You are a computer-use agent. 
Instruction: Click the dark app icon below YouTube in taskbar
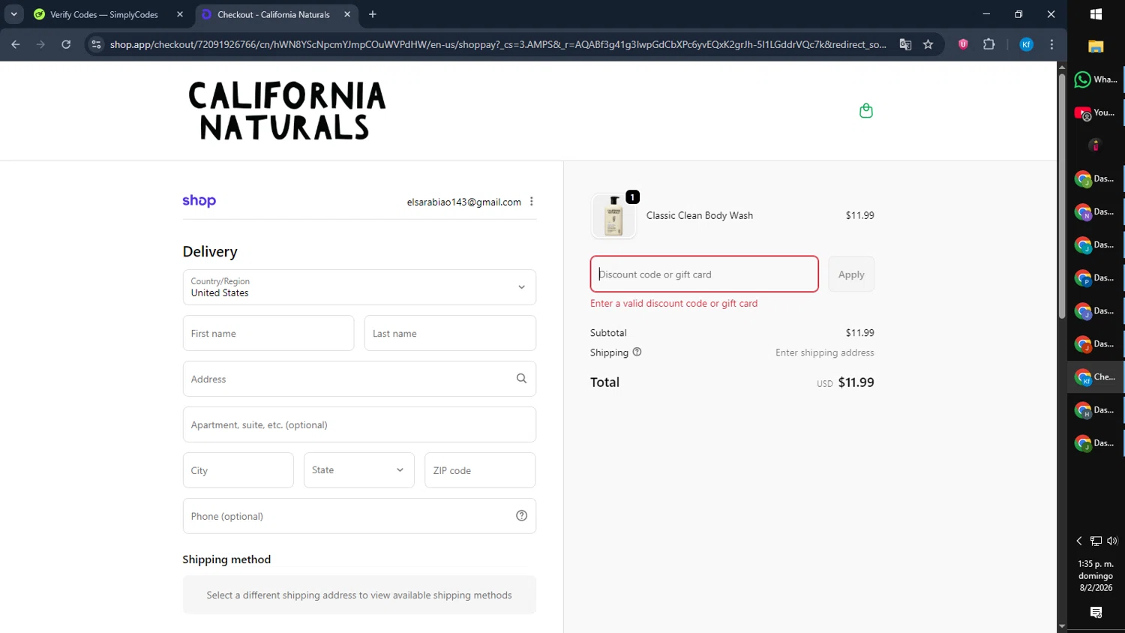[x=1096, y=145]
